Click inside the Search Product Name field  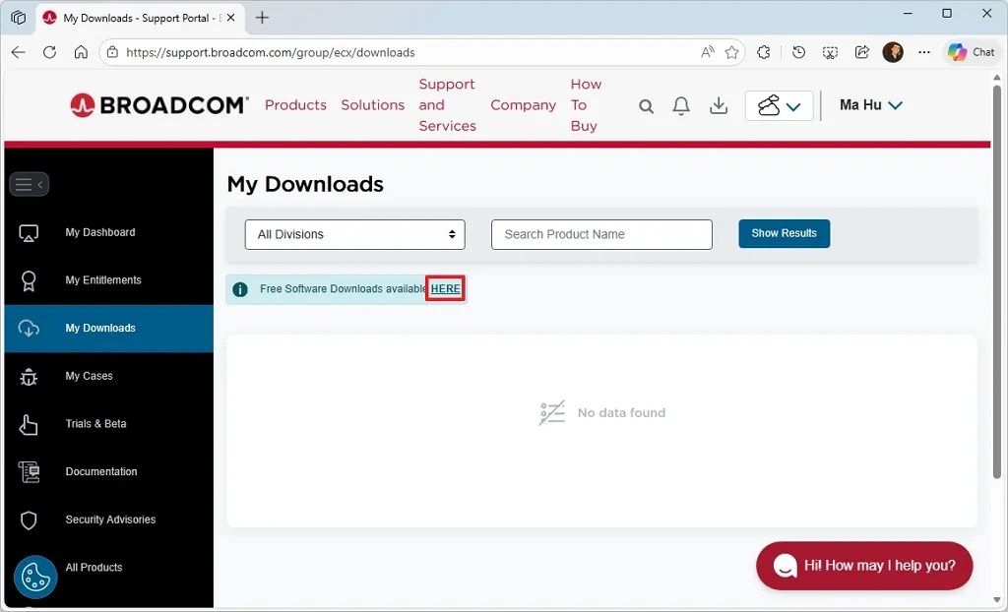pyautogui.click(x=601, y=234)
